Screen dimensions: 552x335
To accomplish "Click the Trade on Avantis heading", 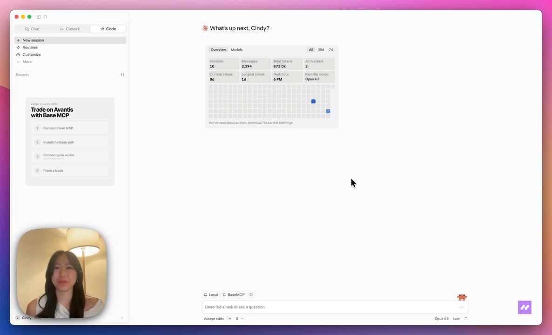I will pos(52,112).
